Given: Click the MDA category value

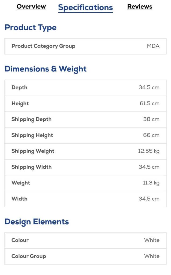Looking at the screenshot, I should (x=153, y=46).
